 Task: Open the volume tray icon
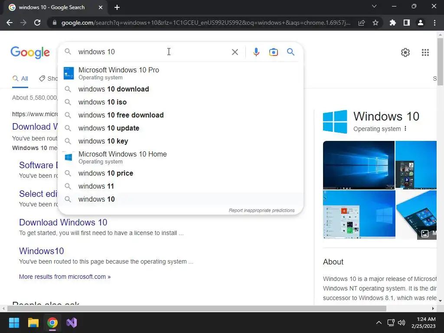(402, 323)
